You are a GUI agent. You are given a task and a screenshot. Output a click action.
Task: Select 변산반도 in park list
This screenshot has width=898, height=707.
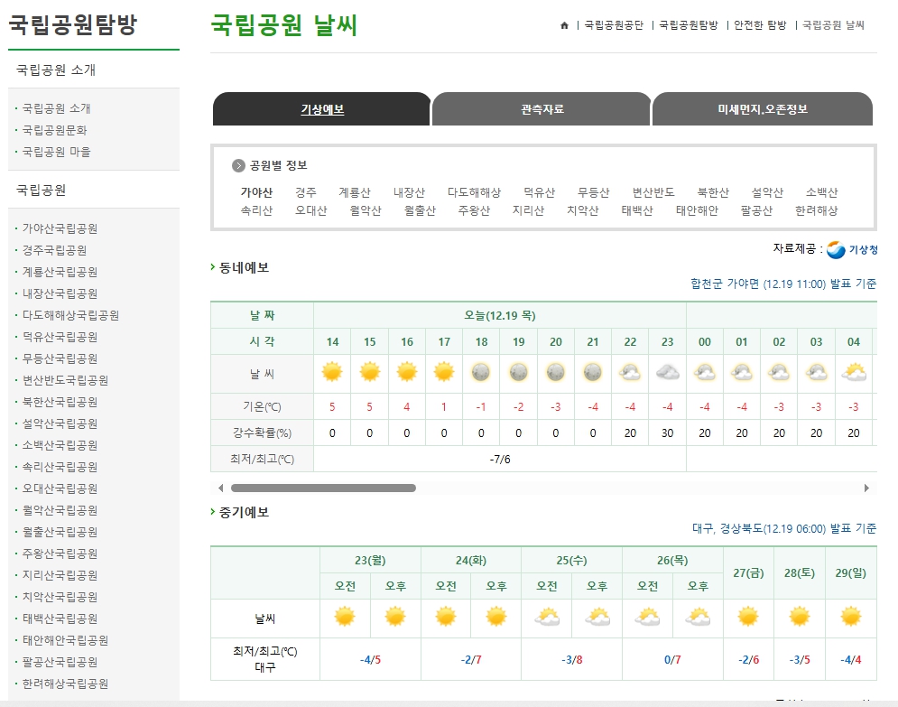(x=653, y=192)
